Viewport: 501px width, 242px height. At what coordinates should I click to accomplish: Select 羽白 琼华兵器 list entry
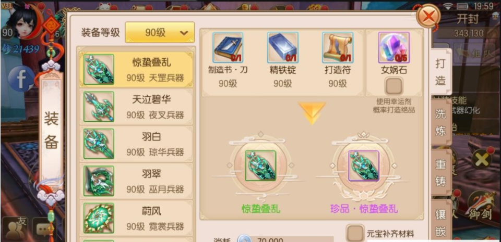[x=136, y=144]
